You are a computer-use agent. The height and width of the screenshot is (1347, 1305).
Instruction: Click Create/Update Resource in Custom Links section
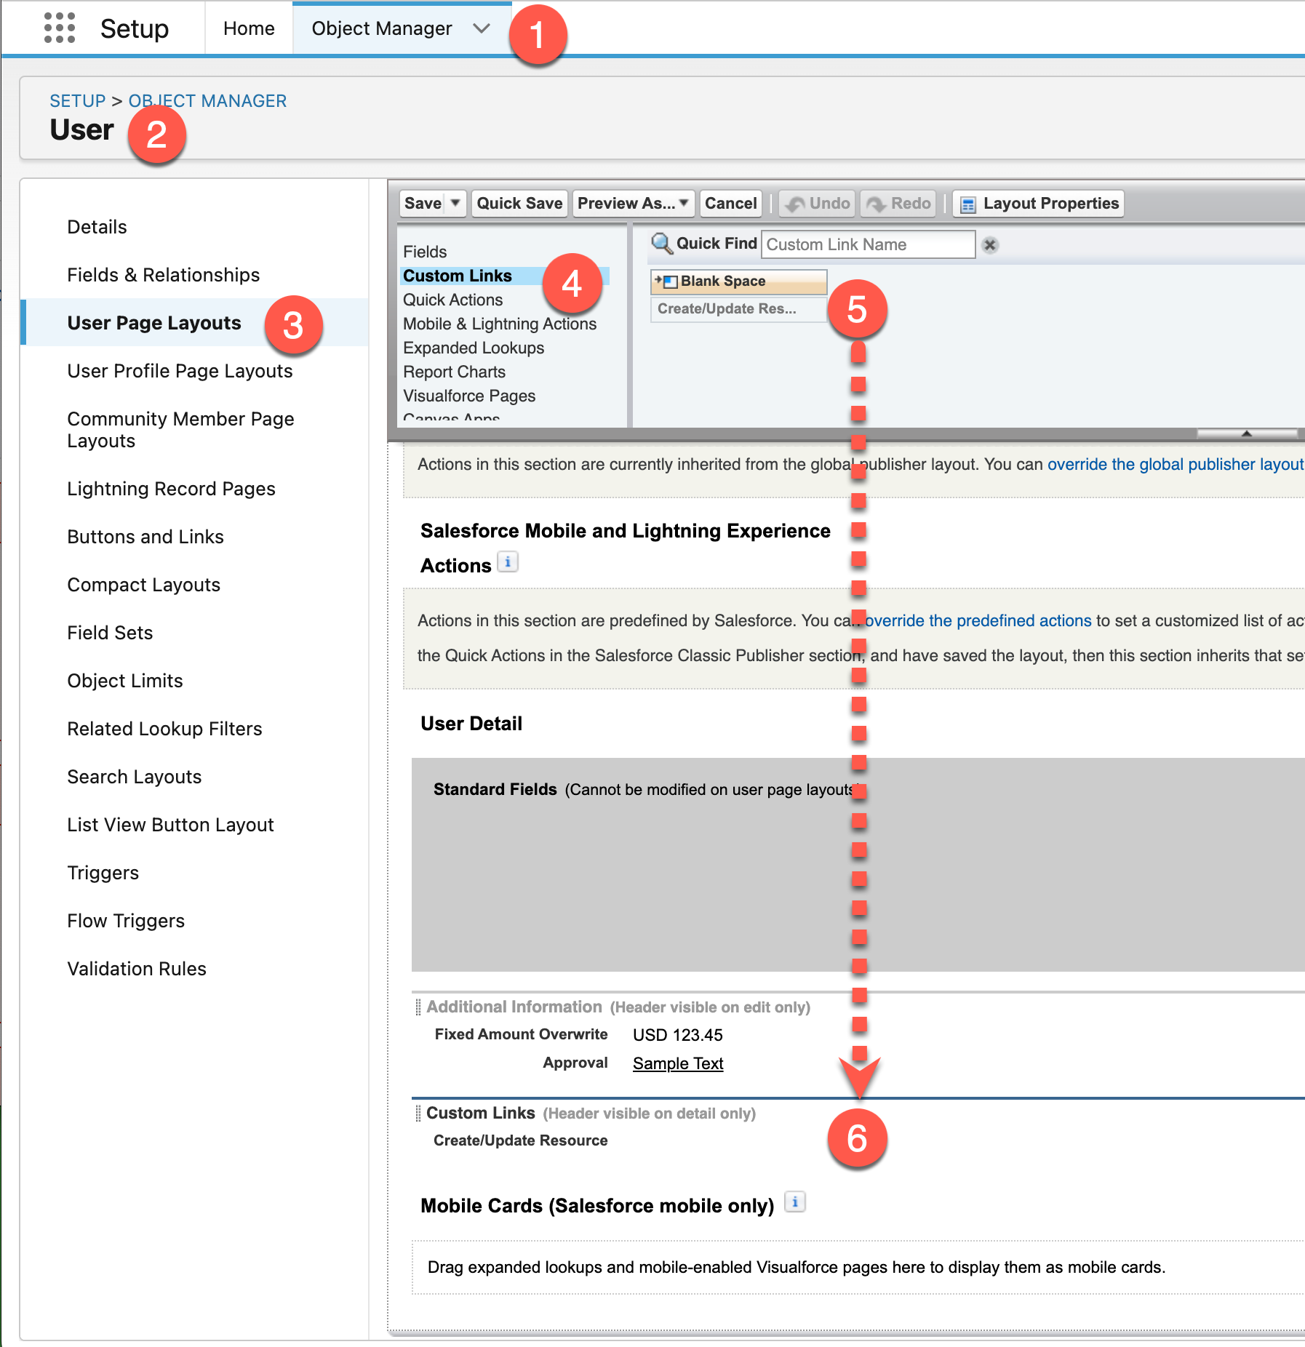[x=521, y=1140]
